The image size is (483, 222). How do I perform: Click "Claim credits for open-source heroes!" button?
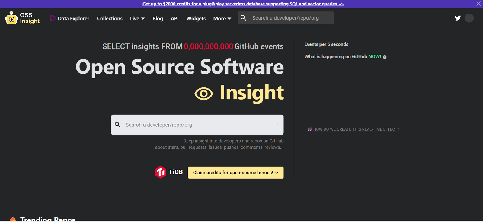pos(235,173)
